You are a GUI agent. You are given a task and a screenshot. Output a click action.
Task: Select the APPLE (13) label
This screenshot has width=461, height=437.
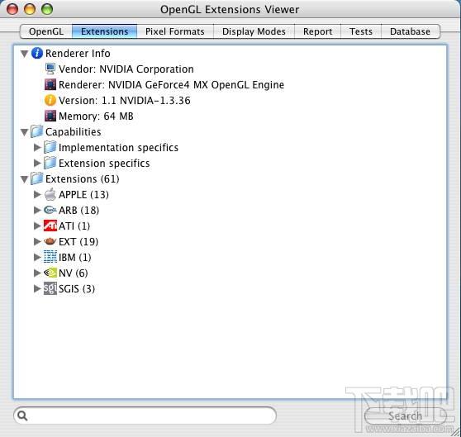click(x=83, y=195)
